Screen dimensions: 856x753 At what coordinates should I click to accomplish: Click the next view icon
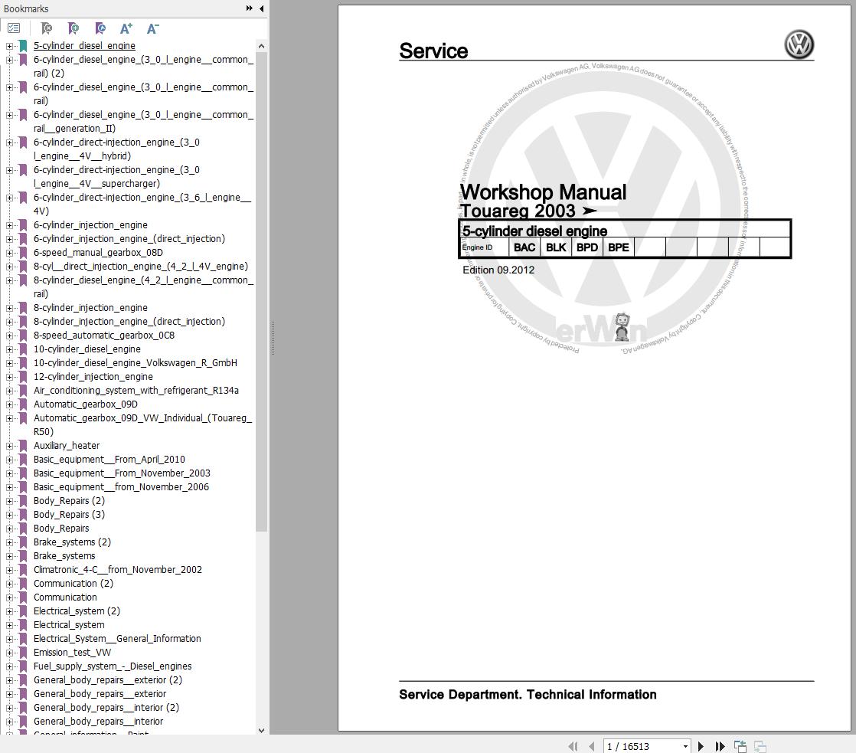tap(760, 746)
